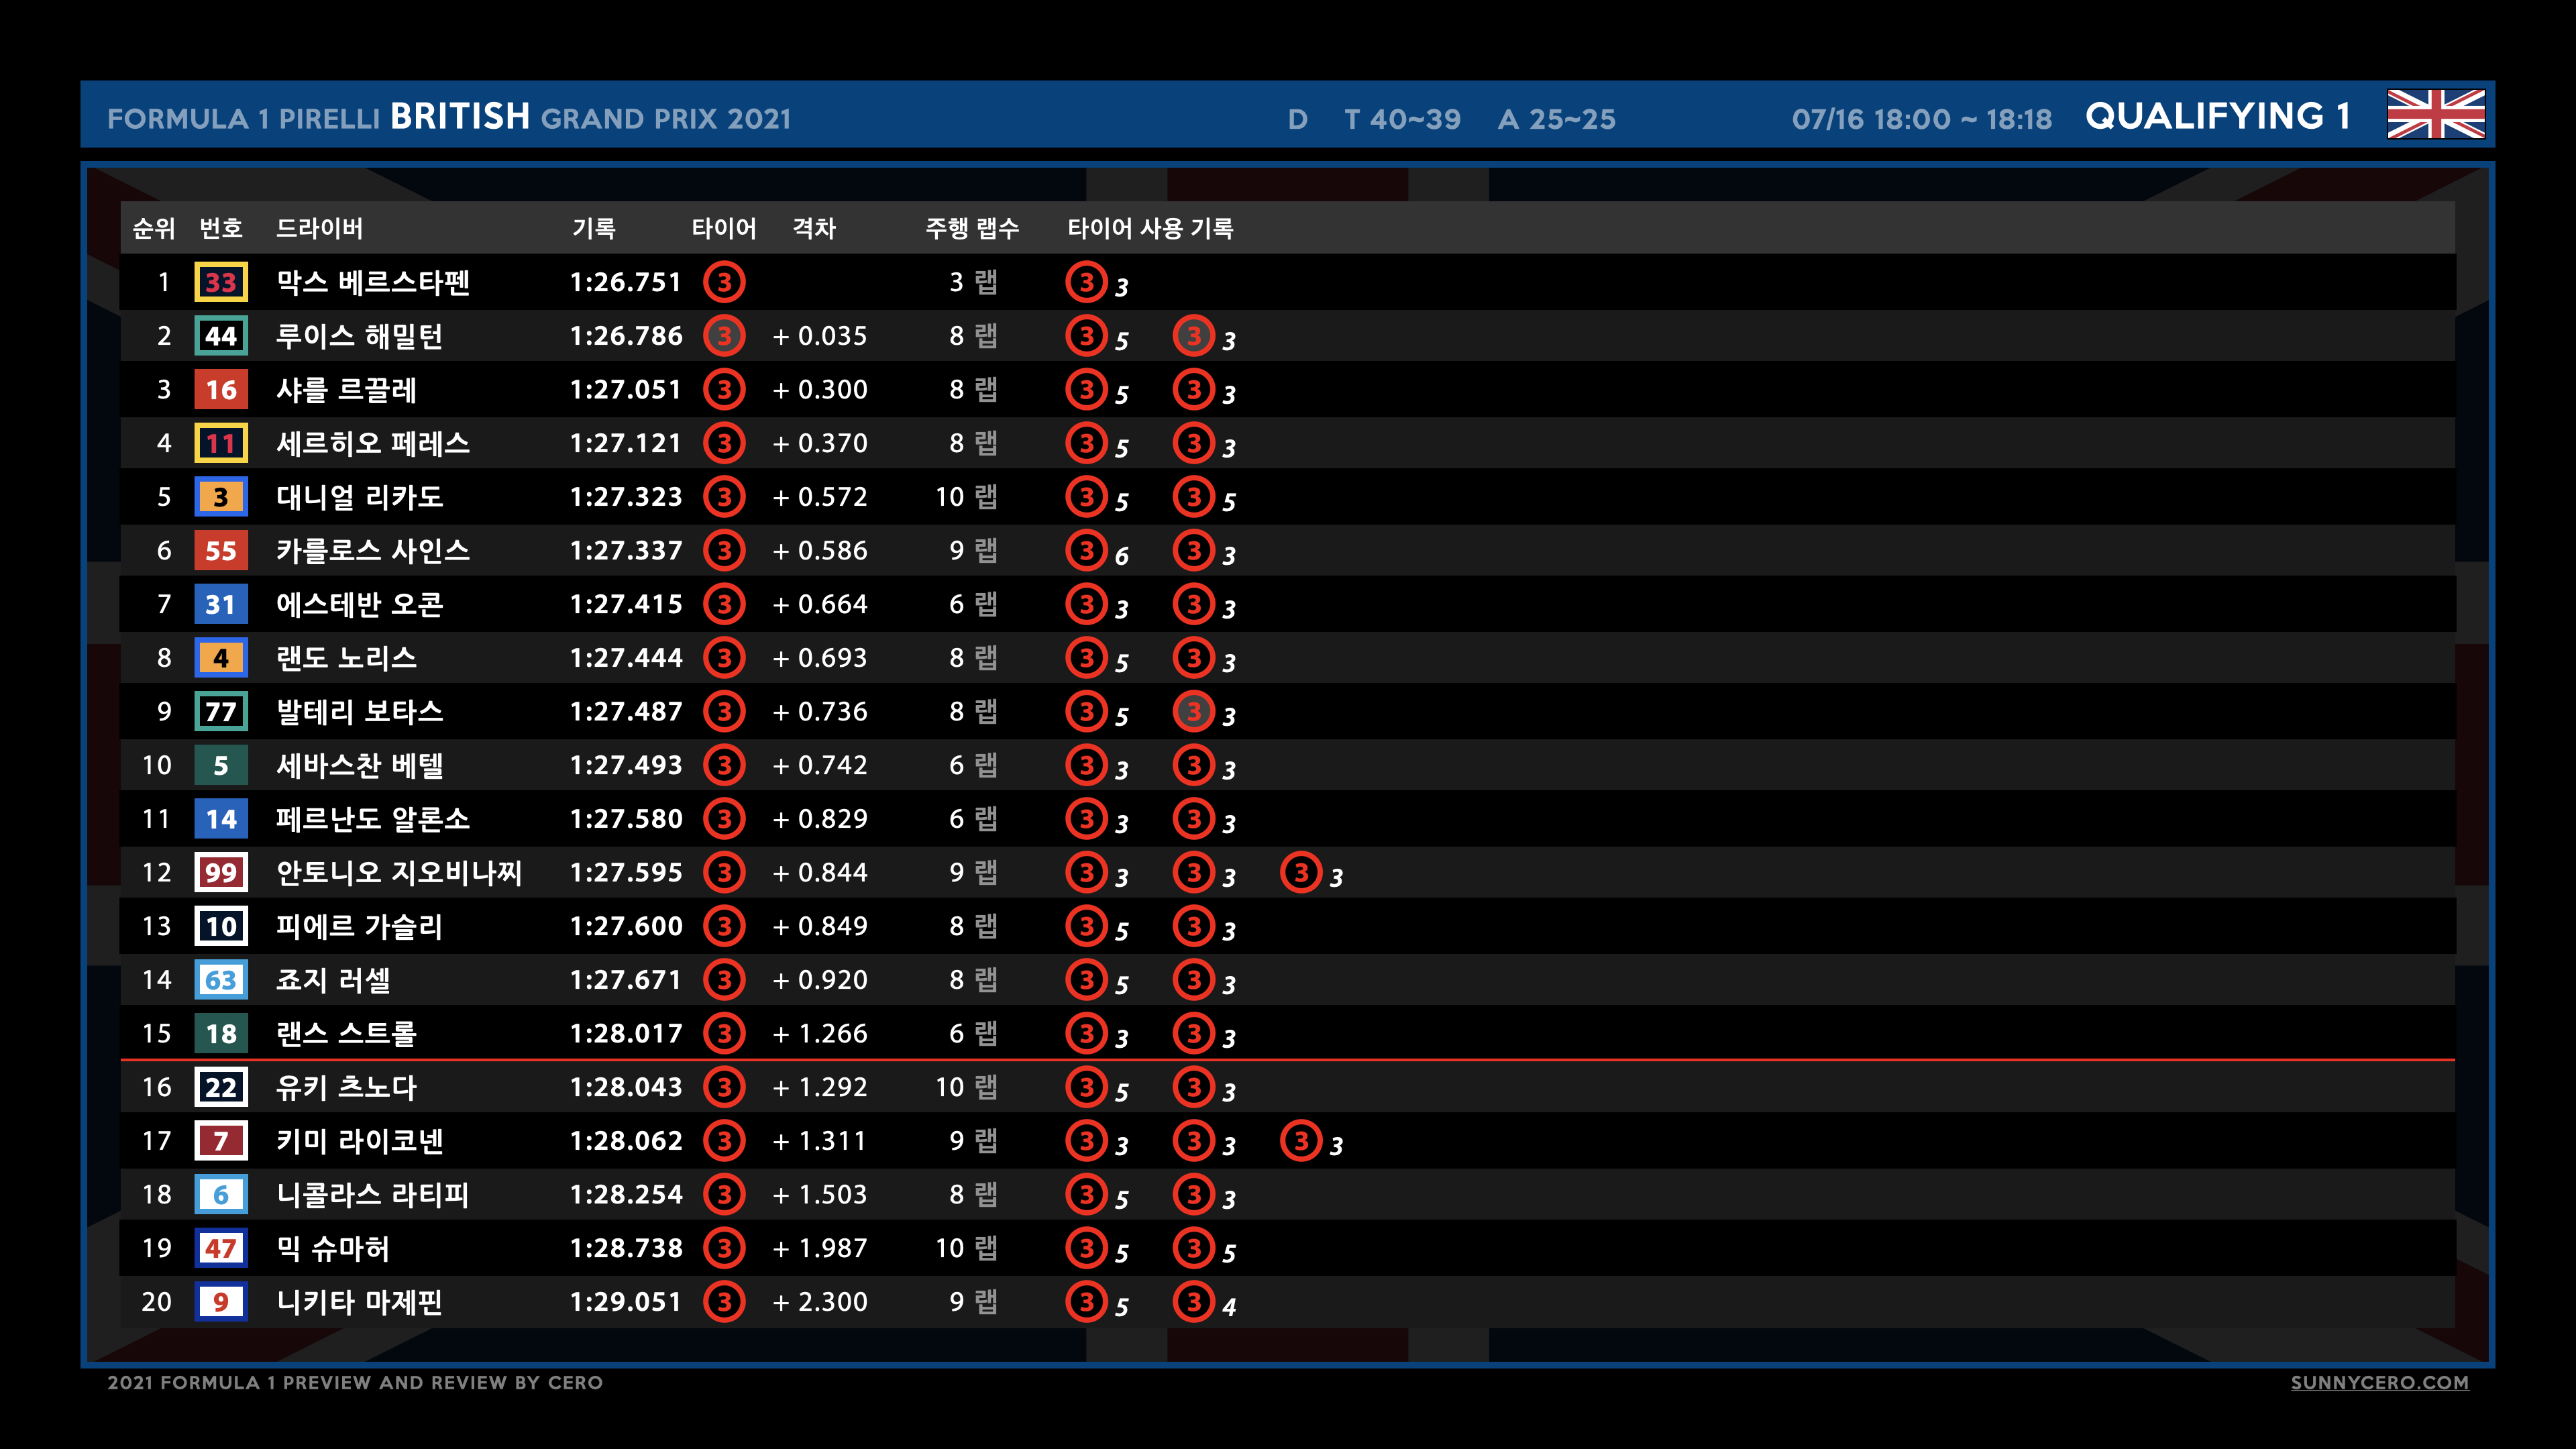Click car number badge 55 in row 6
Viewport: 2576px width, 1449px height.
[x=221, y=551]
